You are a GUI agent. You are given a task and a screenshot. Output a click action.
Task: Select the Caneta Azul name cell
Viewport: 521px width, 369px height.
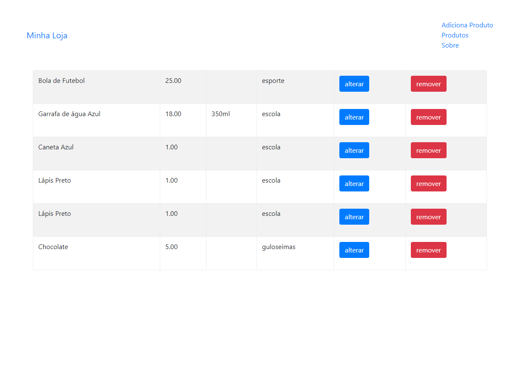[96, 154]
